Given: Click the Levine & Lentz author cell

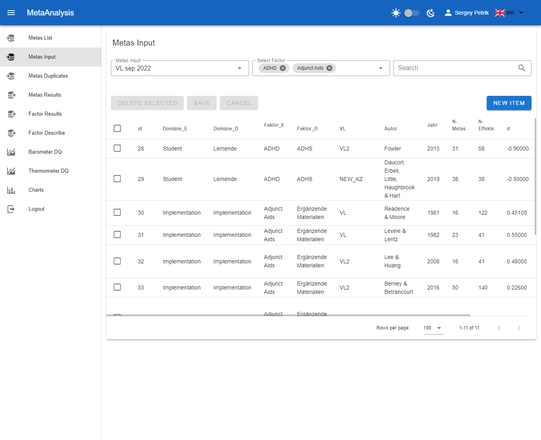Looking at the screenshot, I should point(395,235).
